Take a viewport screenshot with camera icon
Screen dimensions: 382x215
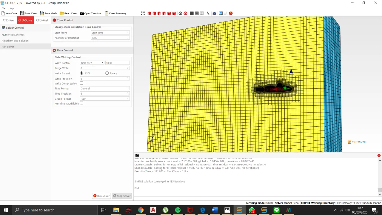214,13
